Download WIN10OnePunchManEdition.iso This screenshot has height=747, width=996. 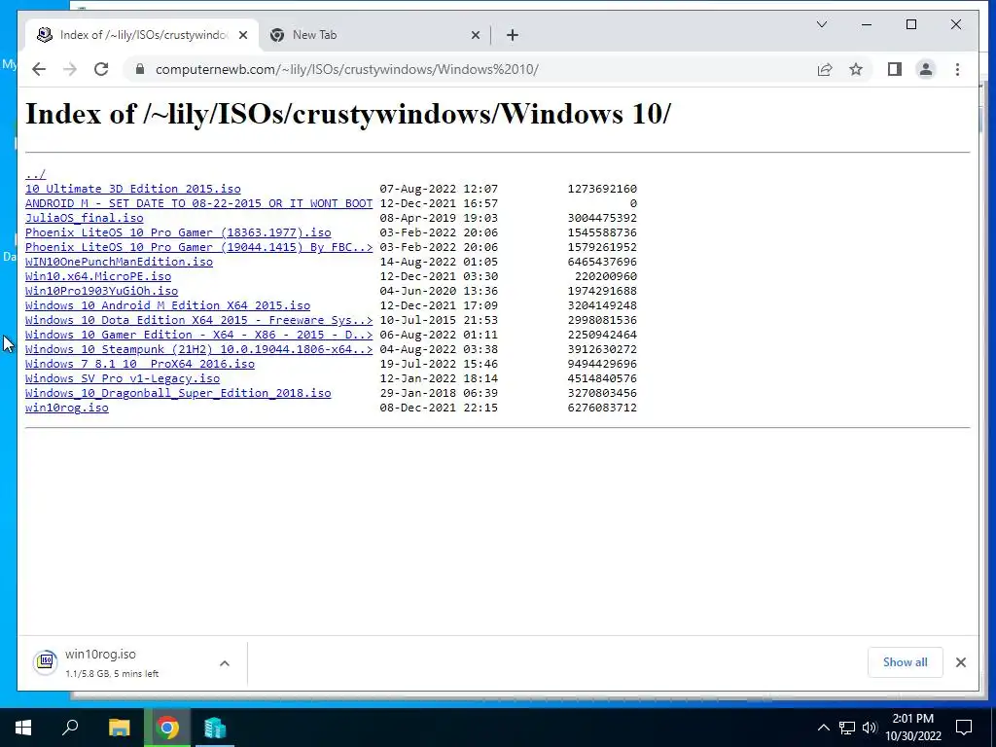[119, 262]
